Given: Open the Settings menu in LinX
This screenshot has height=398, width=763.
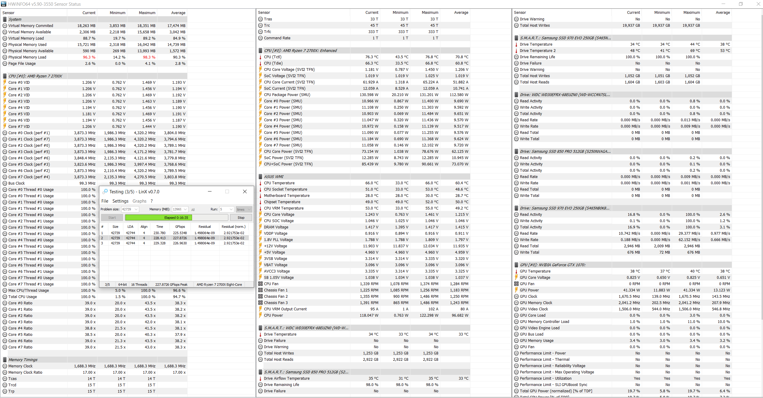Looking at the screenshot, I should pyautogui.click(x=120, y=201).
